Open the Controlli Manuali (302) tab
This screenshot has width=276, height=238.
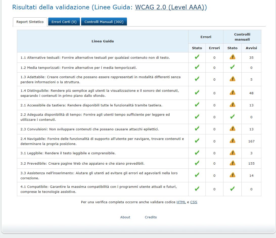104,22
